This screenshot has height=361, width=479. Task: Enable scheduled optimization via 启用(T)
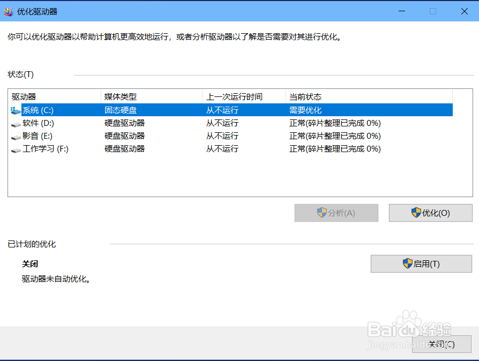(x=421, y=264)
